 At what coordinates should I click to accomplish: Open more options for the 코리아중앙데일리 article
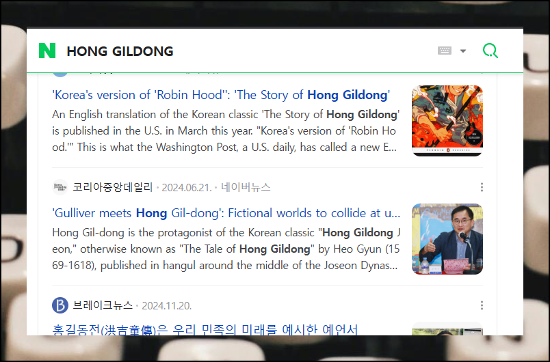coord(482,187)
